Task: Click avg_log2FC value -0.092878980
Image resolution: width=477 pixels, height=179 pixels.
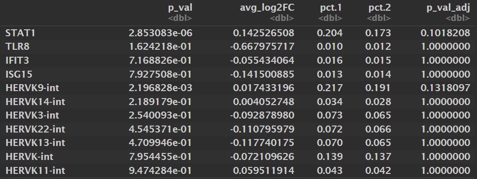Action: 262,115
